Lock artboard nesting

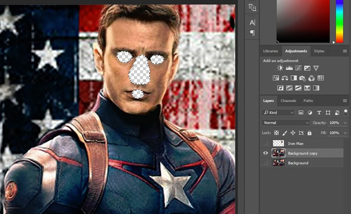[x=301, y=133]
